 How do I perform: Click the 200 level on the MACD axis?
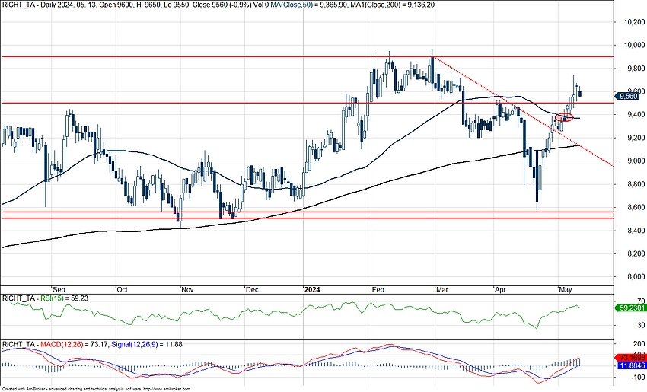pyautogui.click(x=639, y=344)
